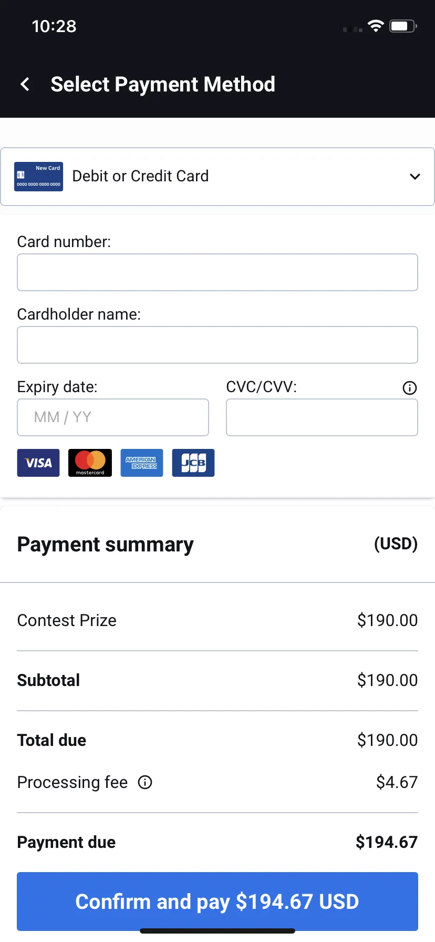Expand the payment method chevron

pyautogui.click(x=415, y=177)
